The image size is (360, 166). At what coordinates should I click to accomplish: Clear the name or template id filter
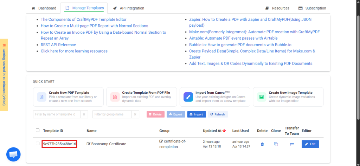point(84,114)
